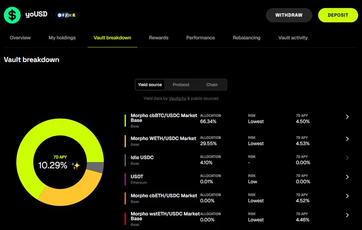Click the gray donut chart segment
This screenshot has width=362, height=230.
tap(95, 167)
